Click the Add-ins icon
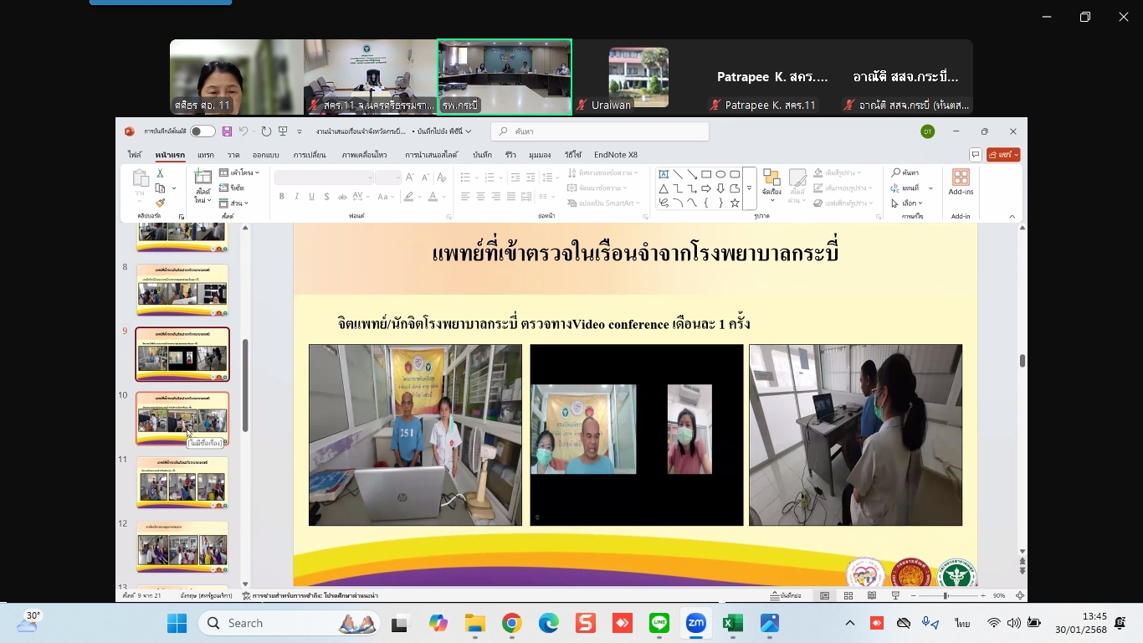Viewport: 1143px width, 643px height. (x=961, y=182)
